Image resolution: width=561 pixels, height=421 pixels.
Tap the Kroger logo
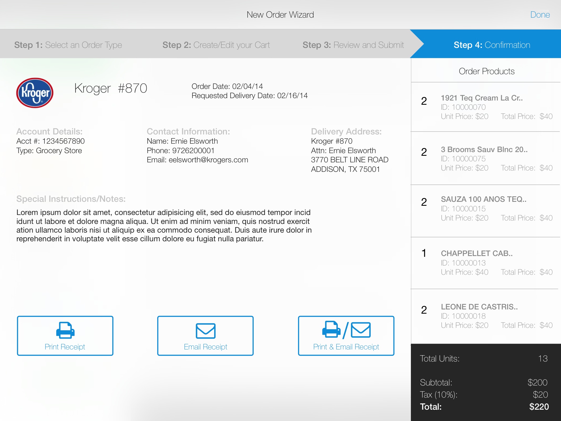click(x=35, y=93)
